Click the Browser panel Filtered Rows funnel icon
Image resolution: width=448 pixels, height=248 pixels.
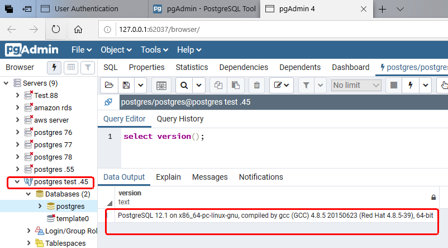(x=88, y=68)
